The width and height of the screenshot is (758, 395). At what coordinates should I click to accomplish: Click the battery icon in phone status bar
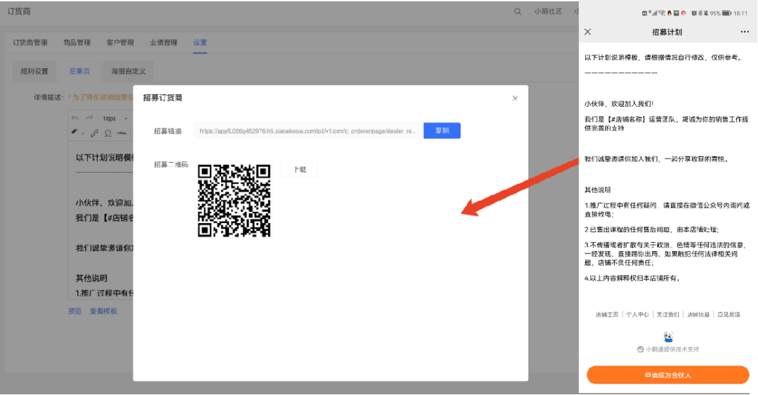coord(726,13)
